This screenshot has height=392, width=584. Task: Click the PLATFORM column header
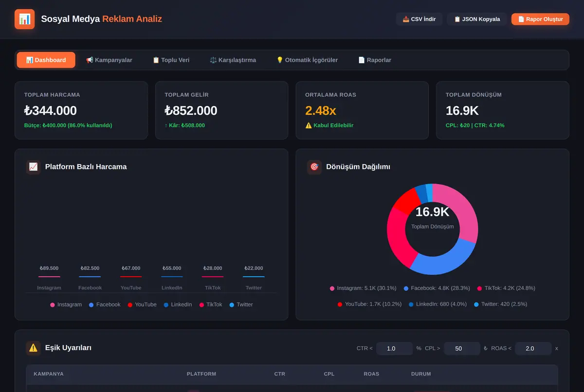(201, 374)
